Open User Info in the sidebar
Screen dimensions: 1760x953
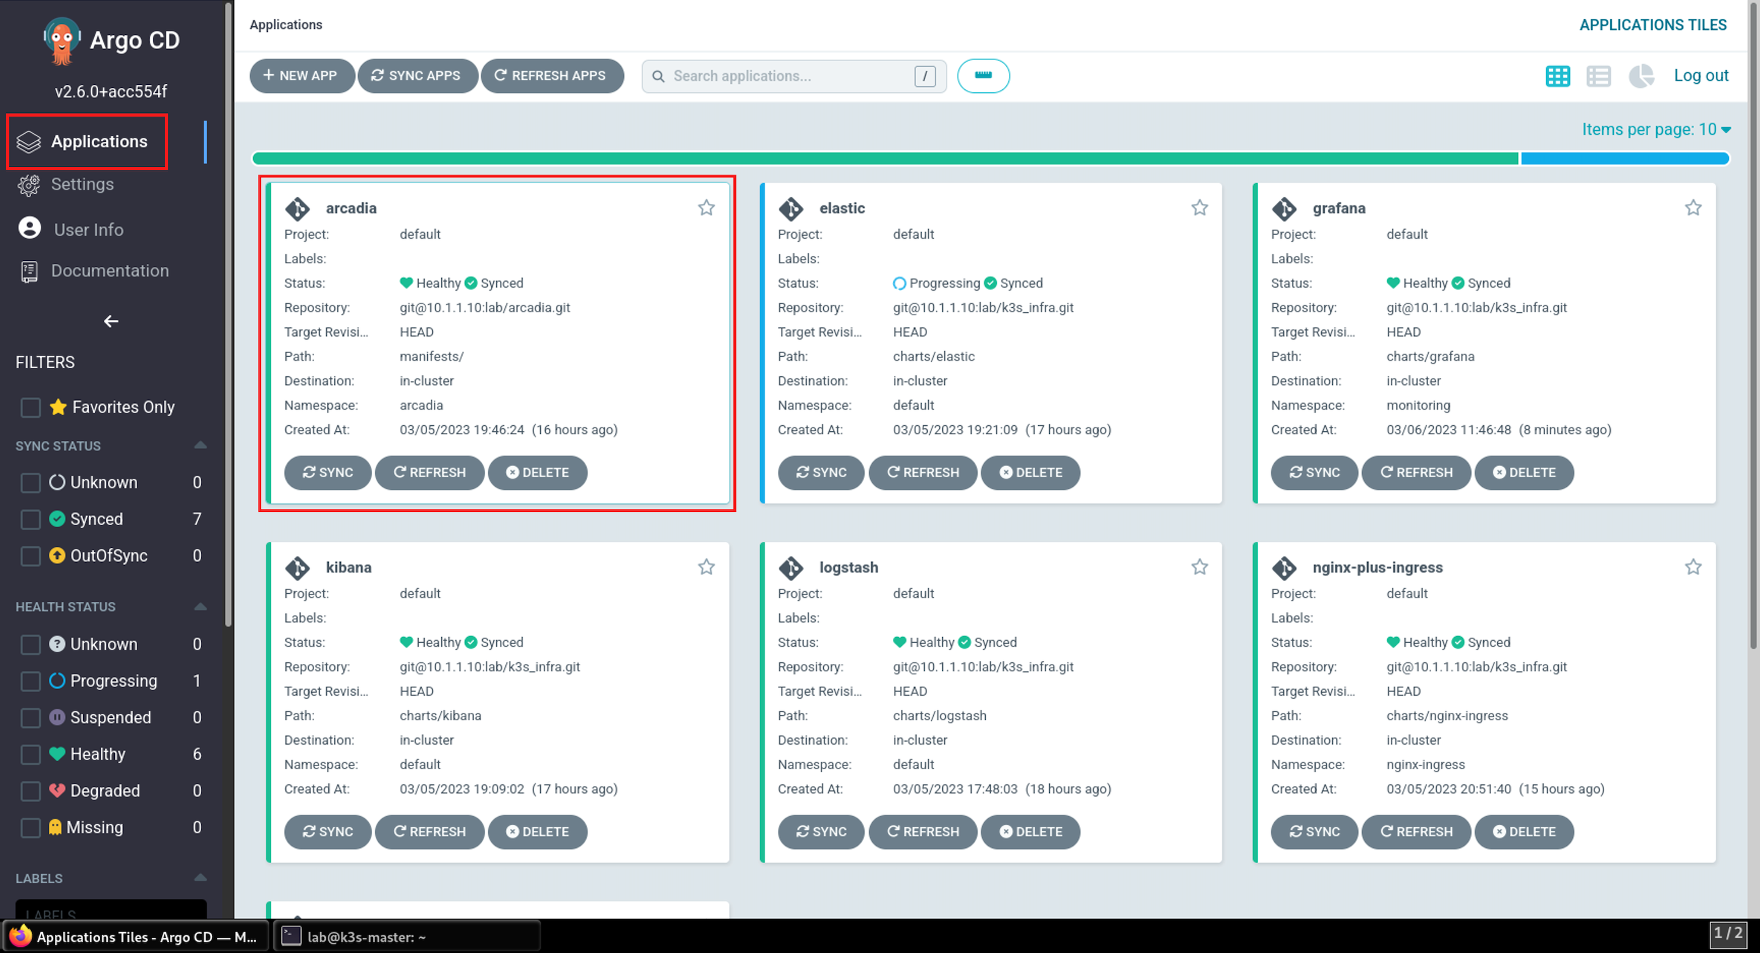pyautogui.click(x=89, y=230)
